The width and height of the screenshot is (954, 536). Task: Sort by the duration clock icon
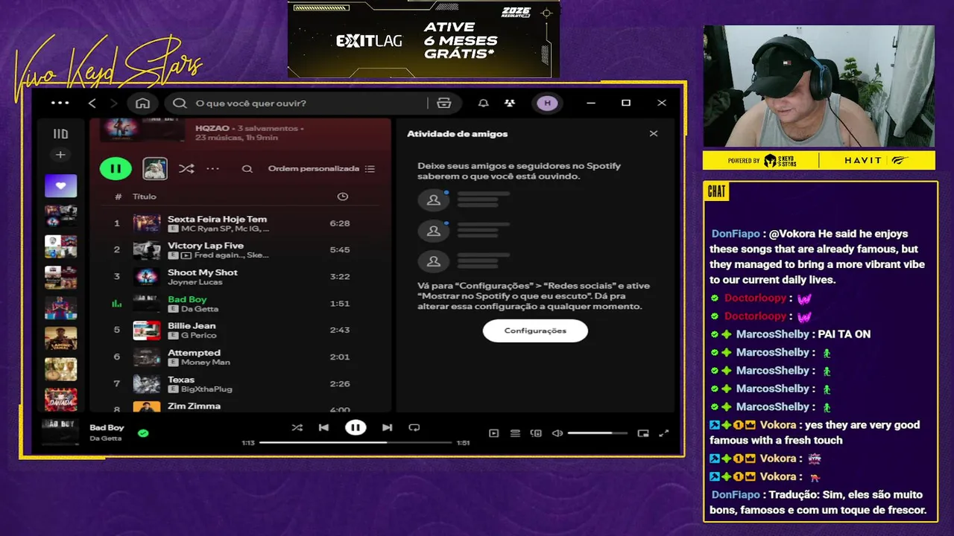pos(342,197)
